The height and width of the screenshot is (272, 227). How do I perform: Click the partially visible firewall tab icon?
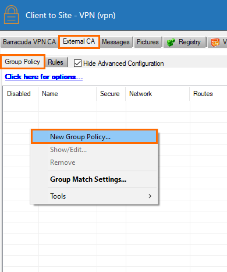coord(215,43)
